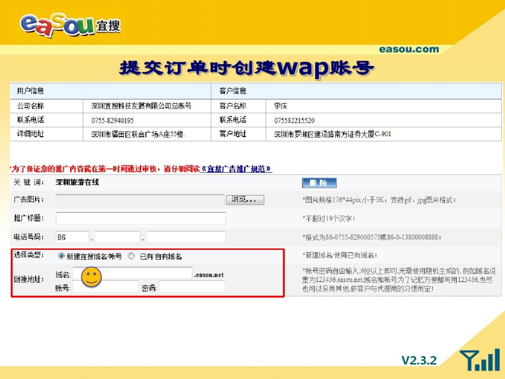Click the middle area code phone field

(x=117, y=237)
